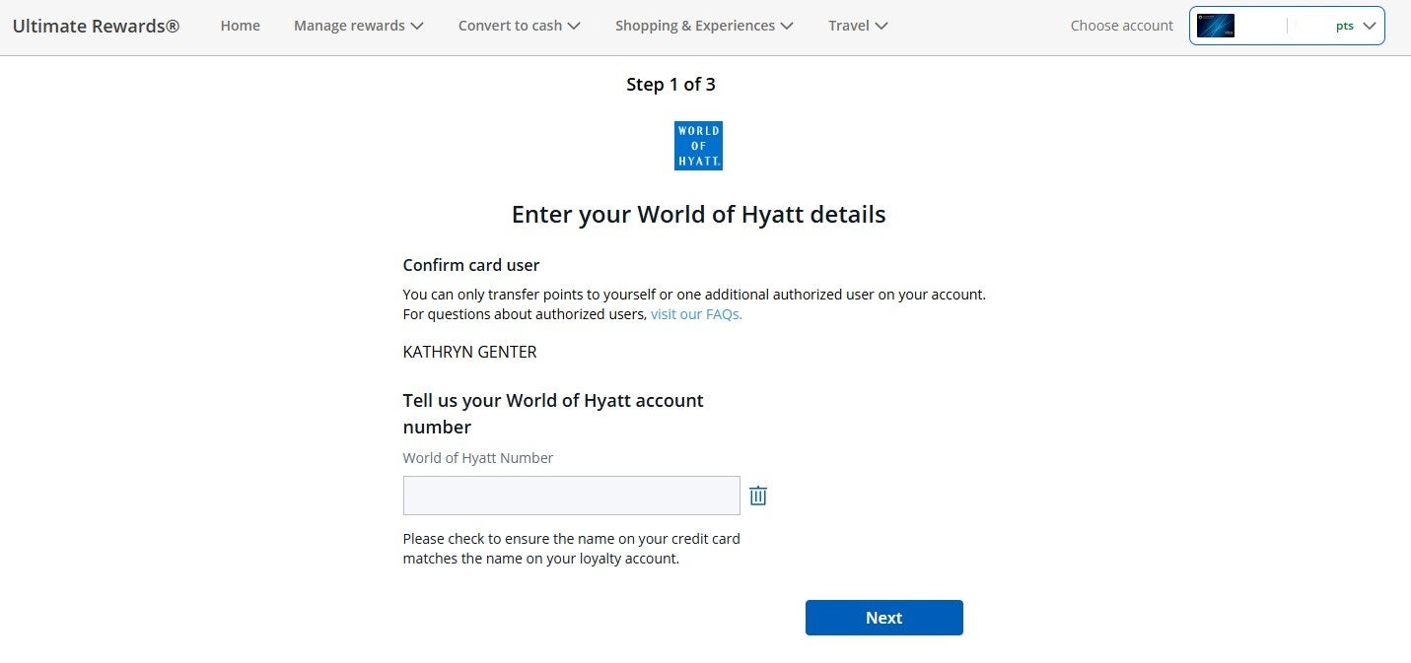Viewport: 1411px width, 663px height.
Task: Click the chevron beside Convert to cash
Action: 575,26
